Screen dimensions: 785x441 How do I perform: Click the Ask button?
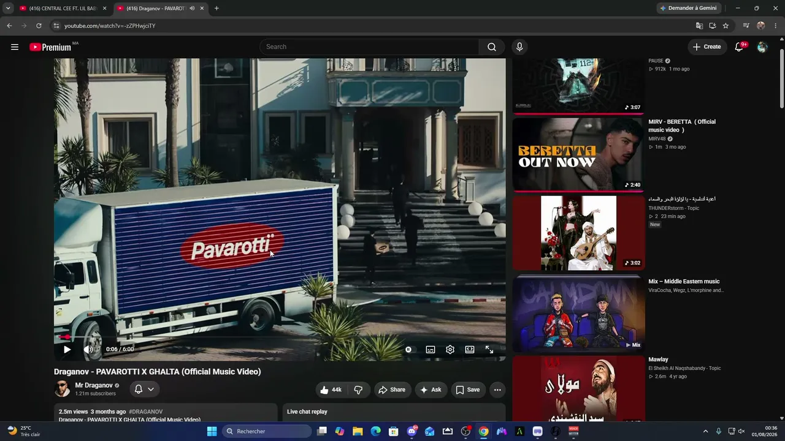pos(431,390)
